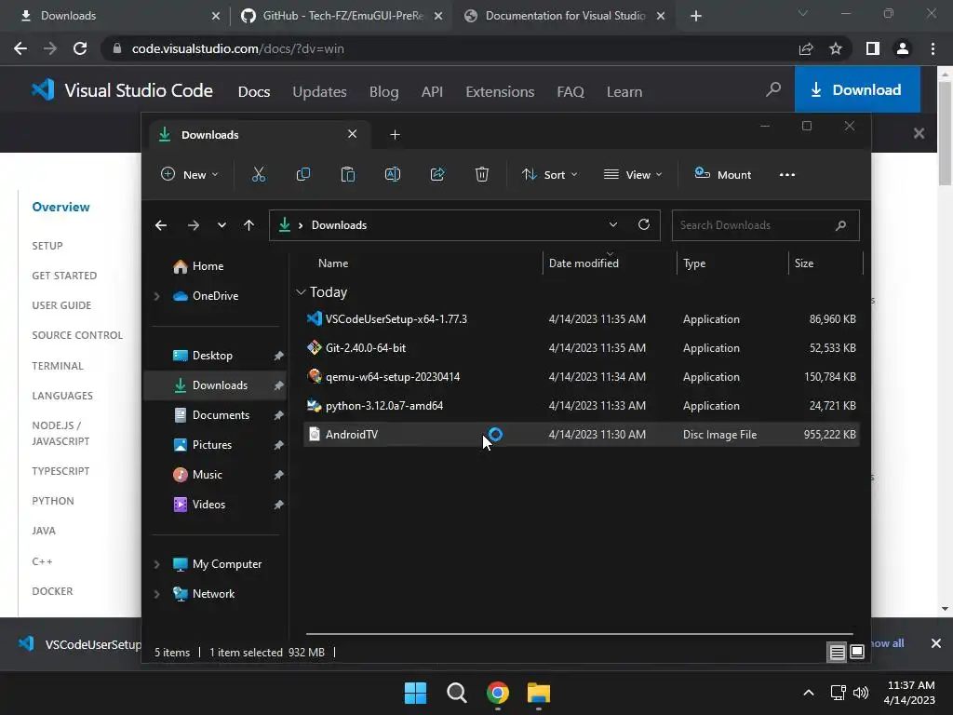Refresh the Downloads folder listing
The width and height of the screenshot is (953, 715).
tap(644, 224)
